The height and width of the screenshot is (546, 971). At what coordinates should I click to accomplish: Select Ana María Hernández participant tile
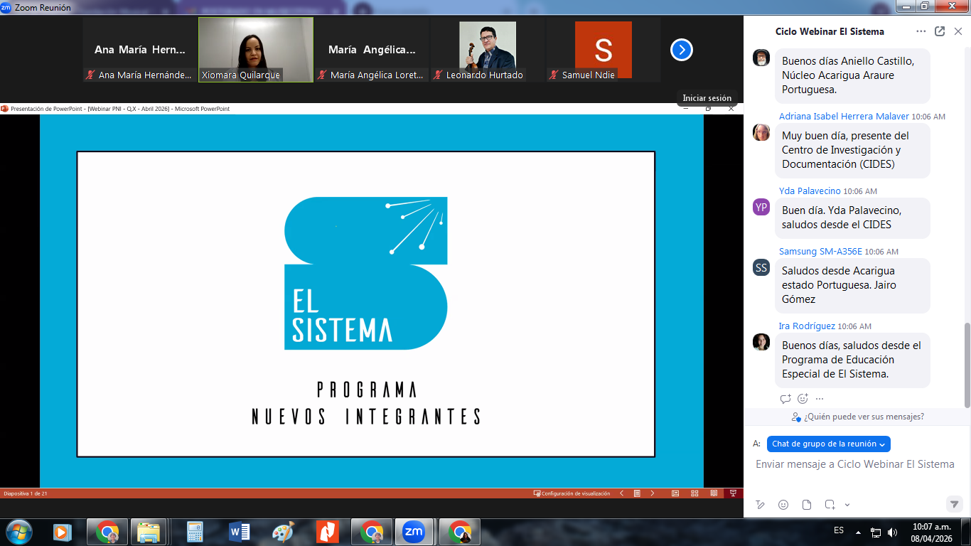tap(140, 50)
